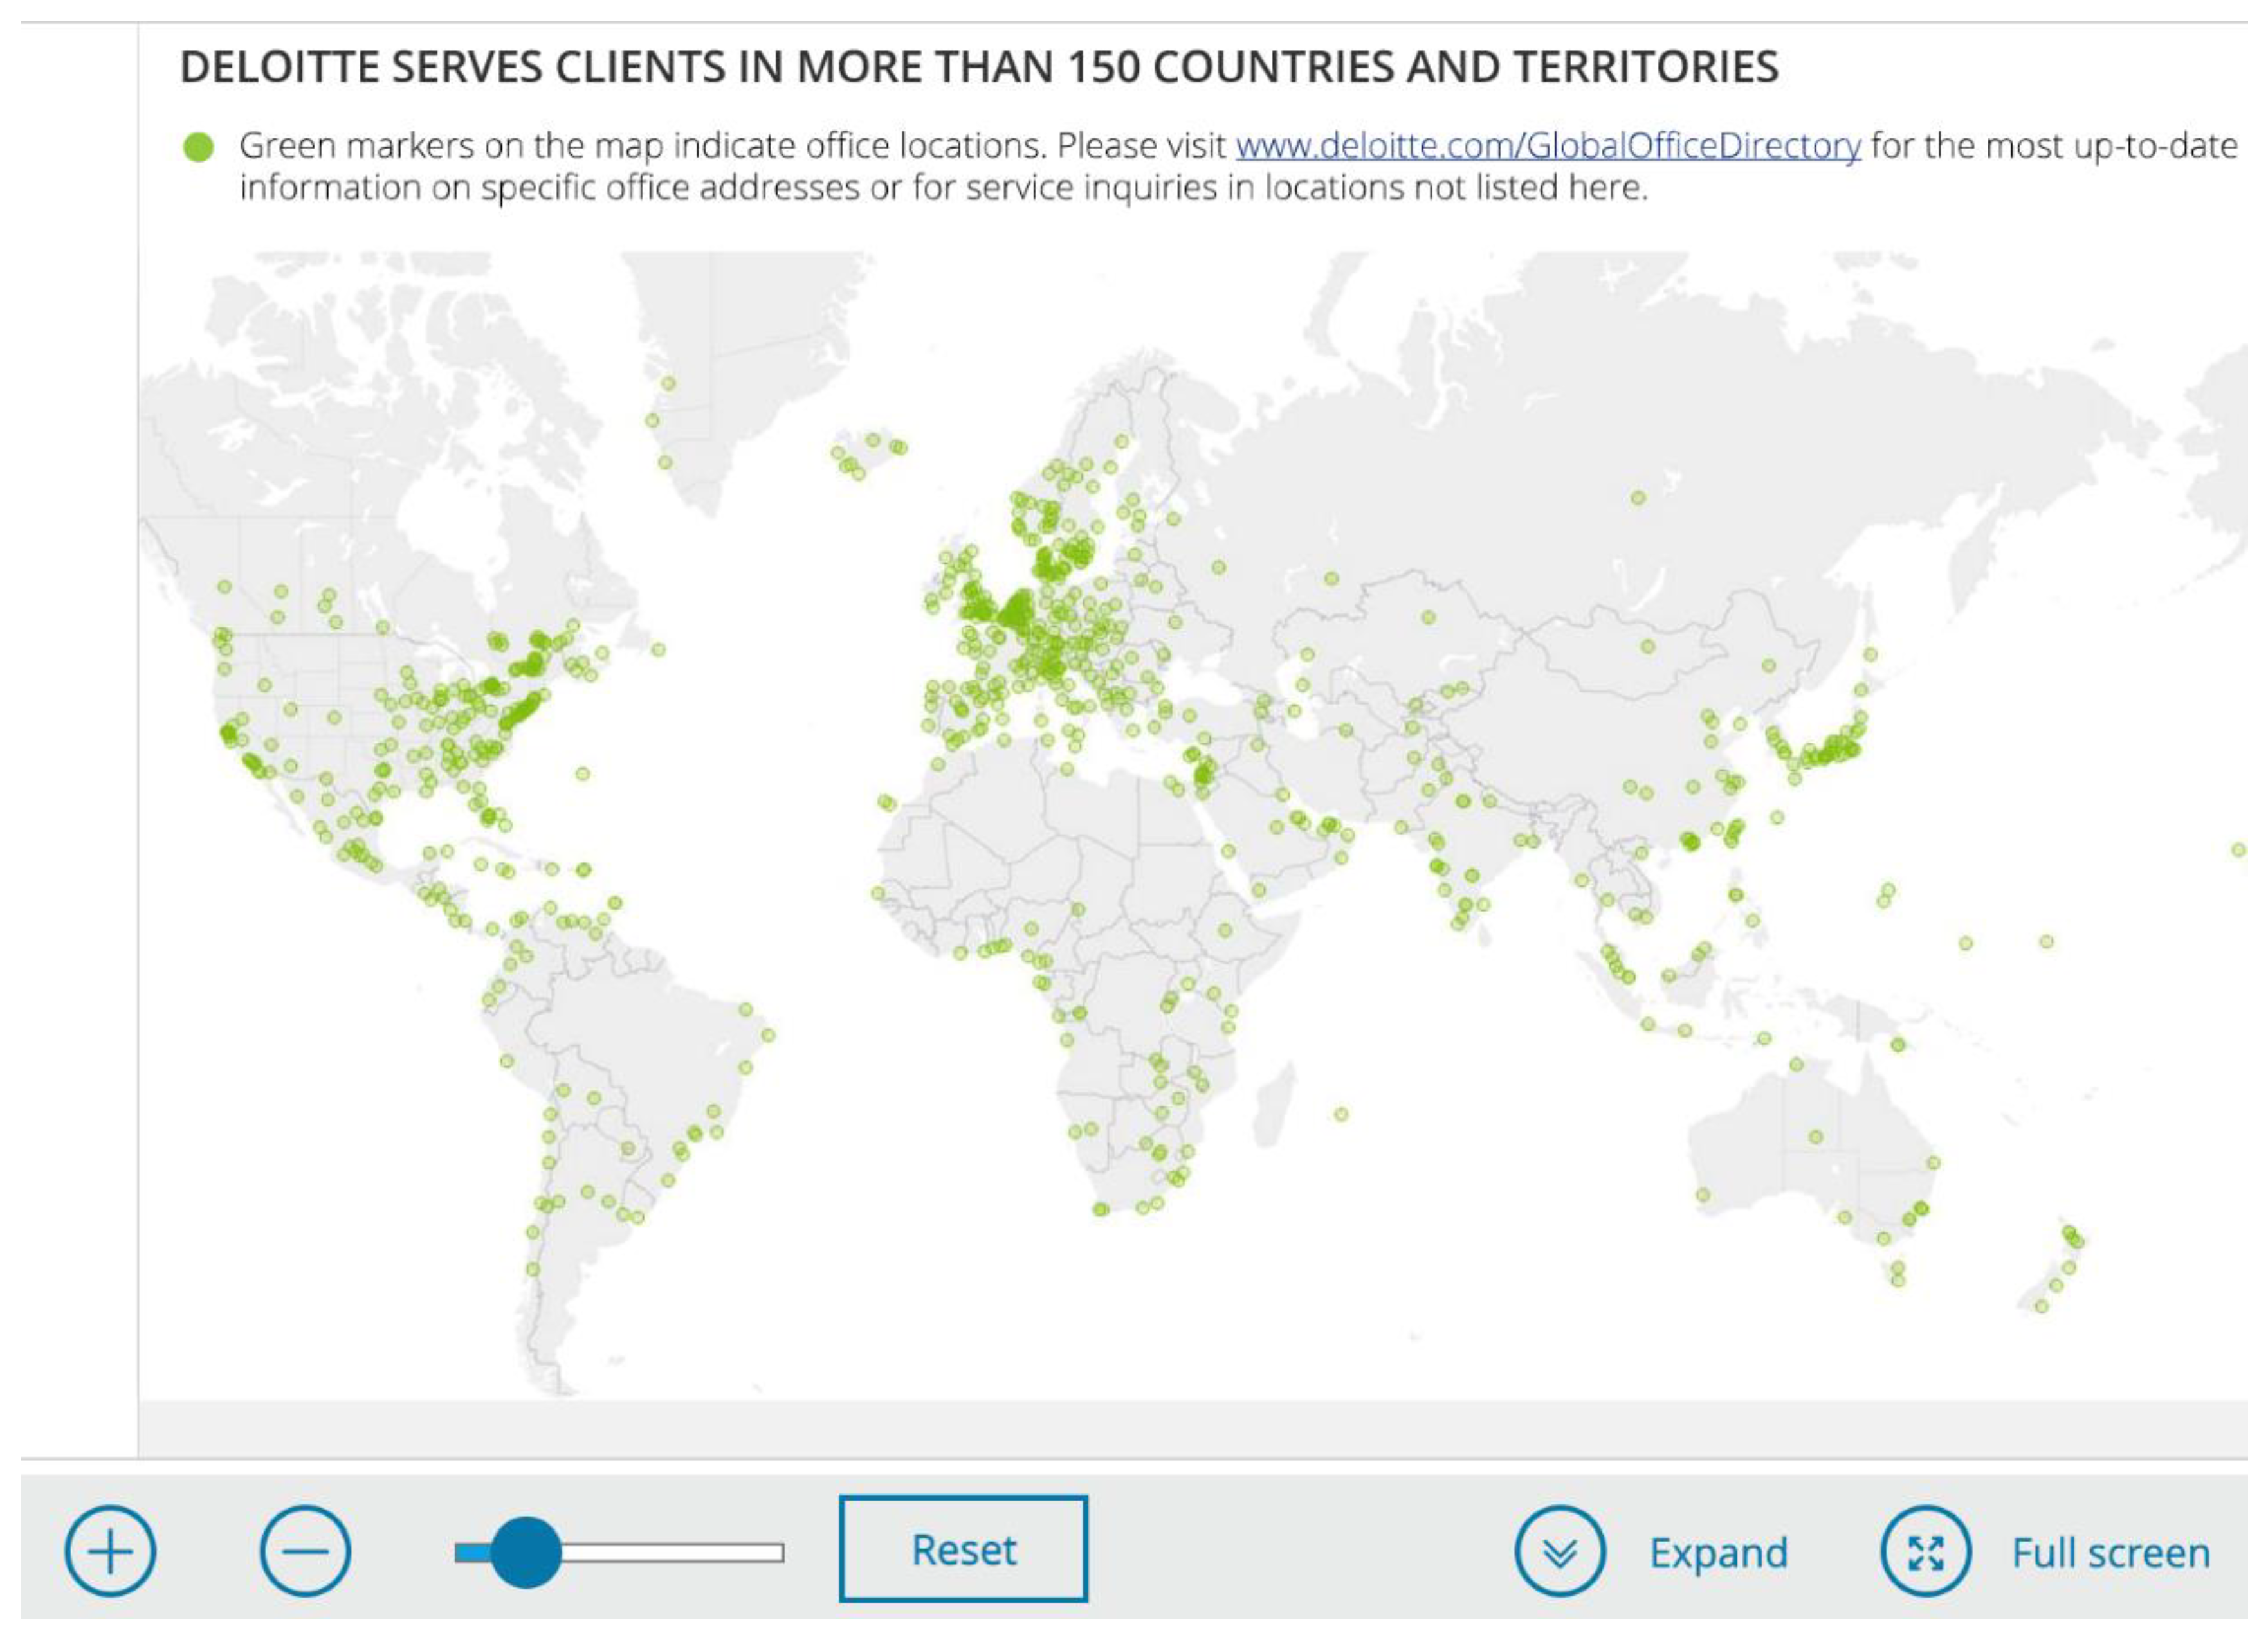Click the lone central Australia office marker
The width and height of the screenshot is (2268, 1633).
(1816, 1137)
